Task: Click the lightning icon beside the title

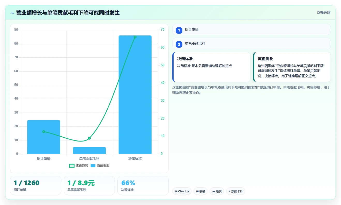Action: [12, 13]
